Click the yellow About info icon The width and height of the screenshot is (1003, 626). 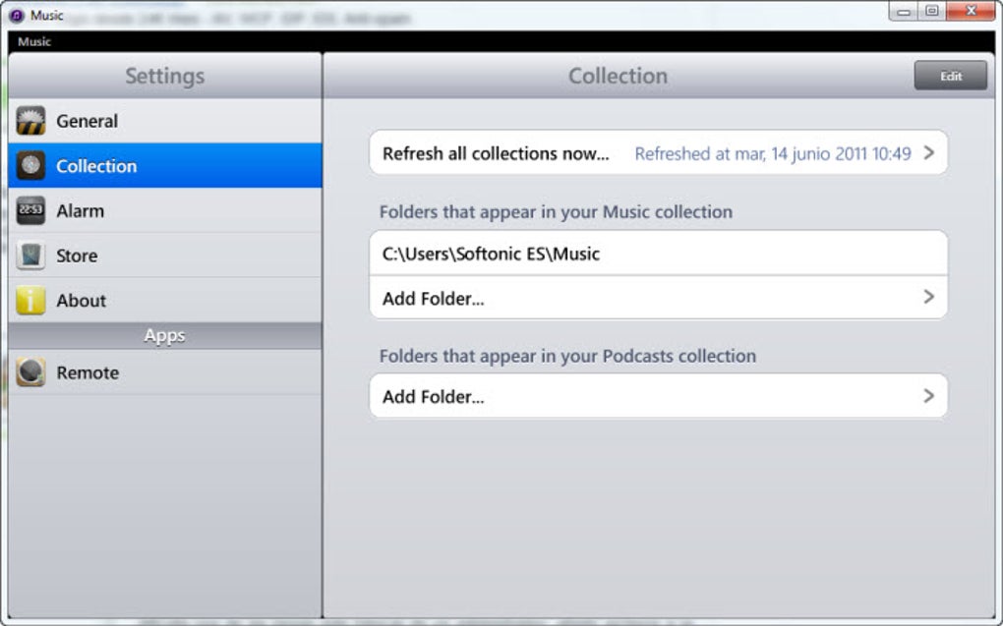(30, 300)
